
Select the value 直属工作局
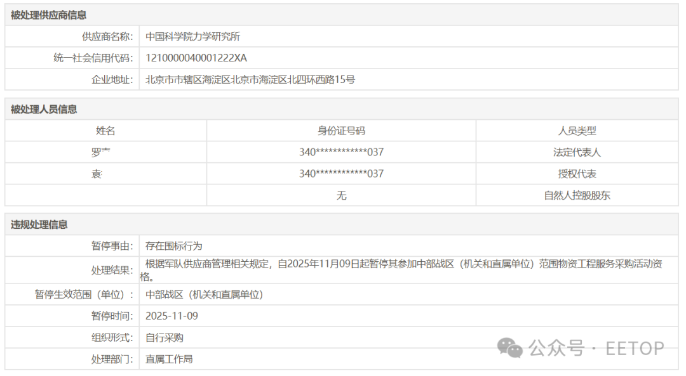pos(169,360)
